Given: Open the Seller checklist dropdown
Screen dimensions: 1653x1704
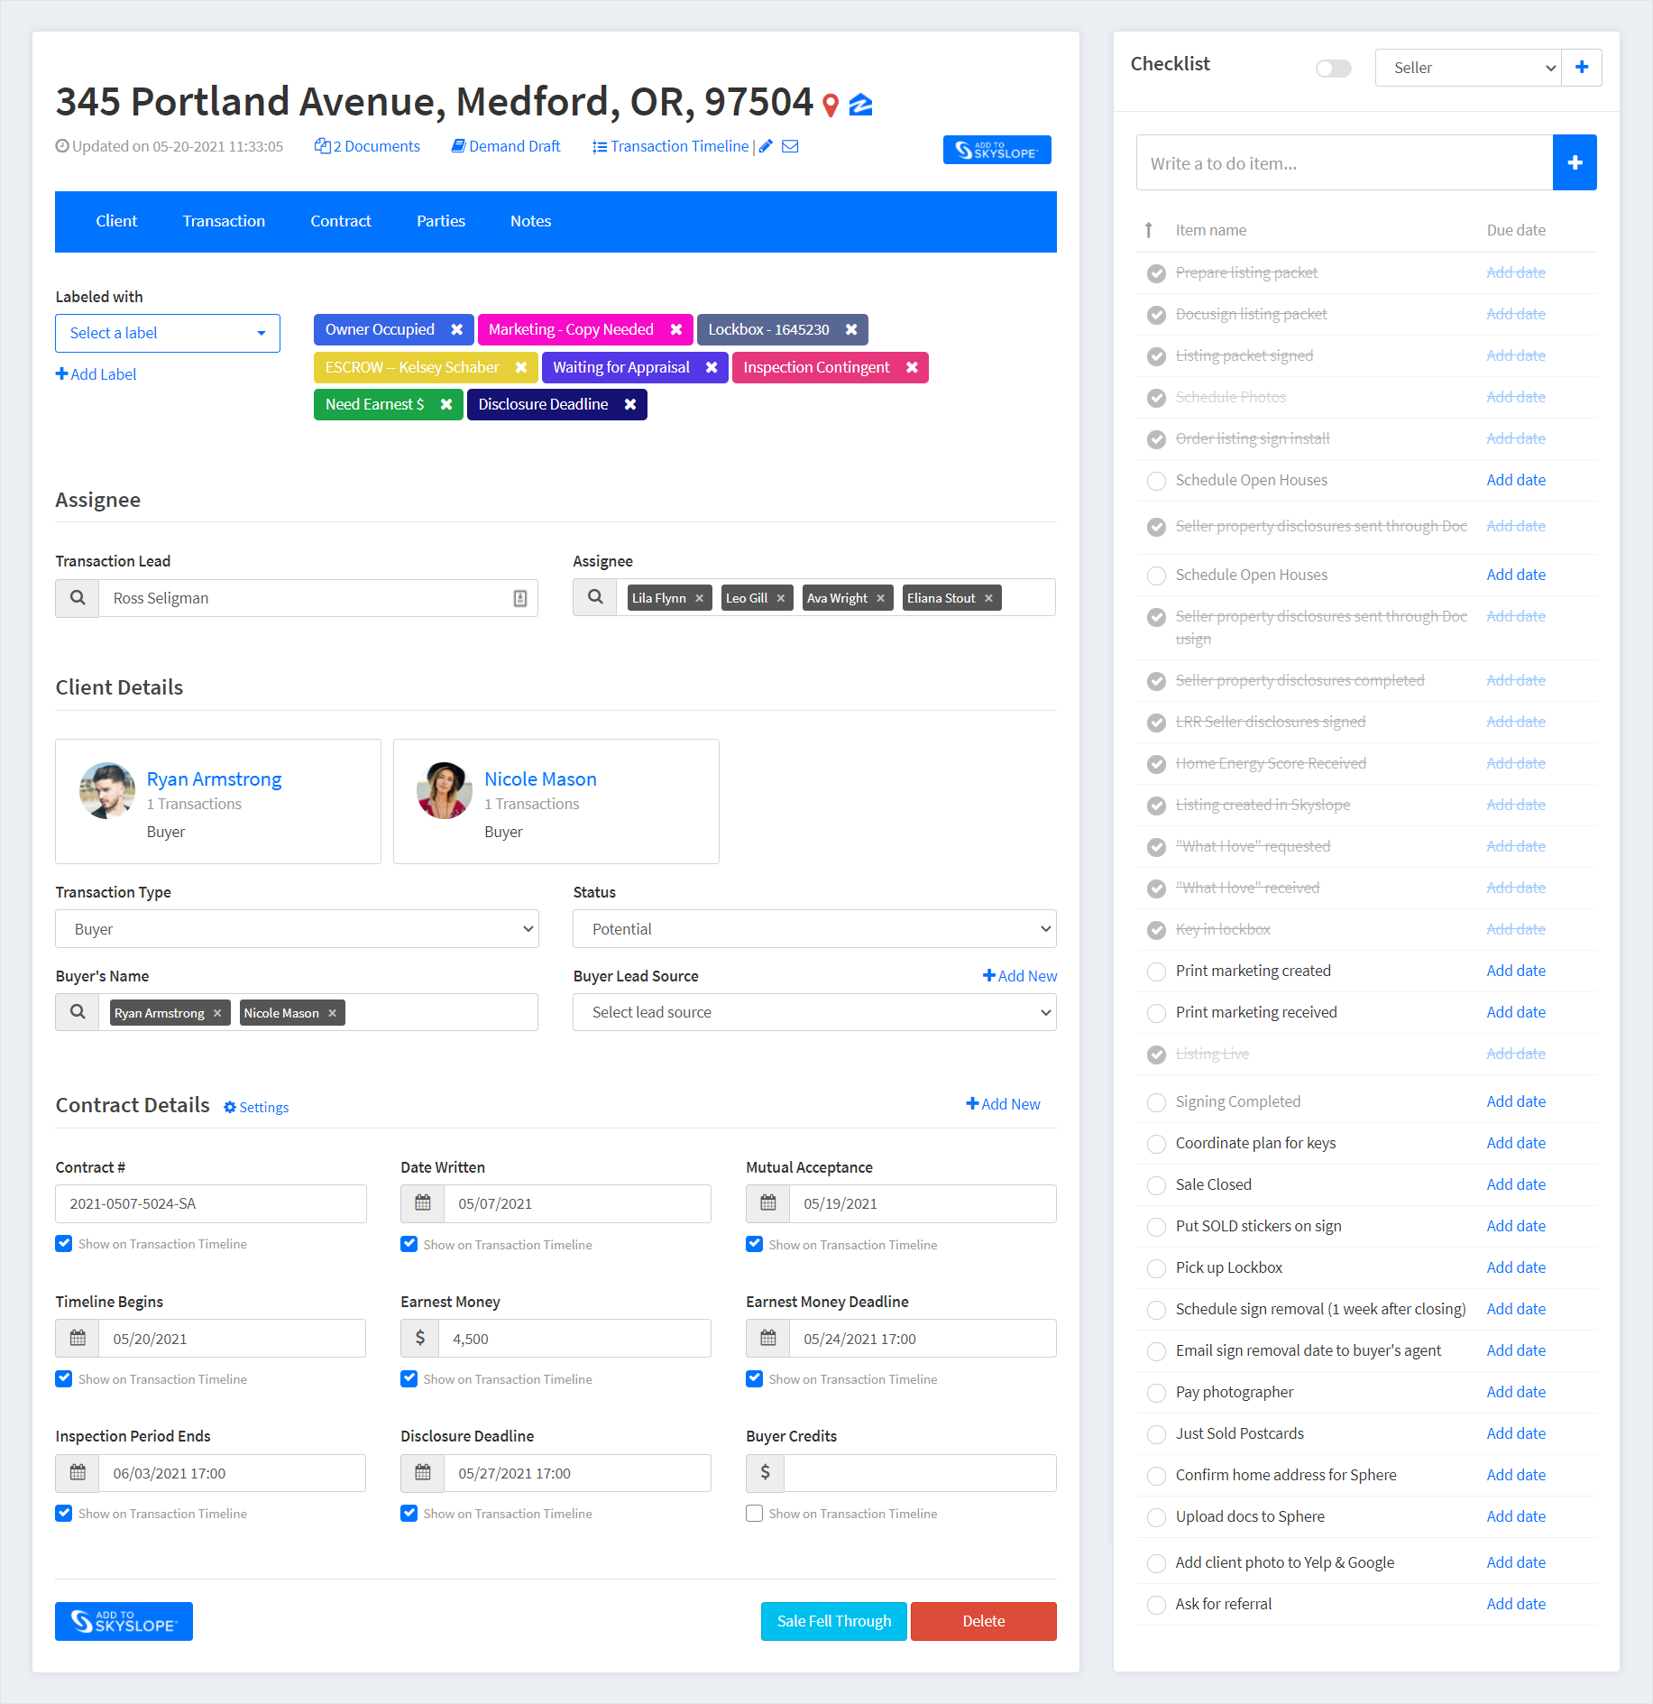Looking at the screenshot, I should pos(1467,68).
